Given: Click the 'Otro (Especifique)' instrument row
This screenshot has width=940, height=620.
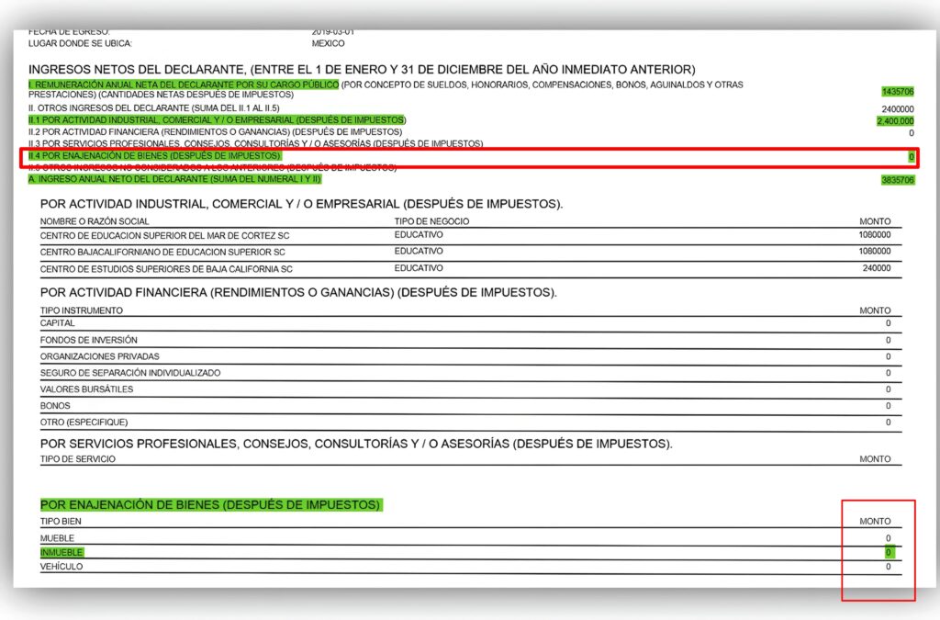Looking at the screenshot, I should point(84,423).
